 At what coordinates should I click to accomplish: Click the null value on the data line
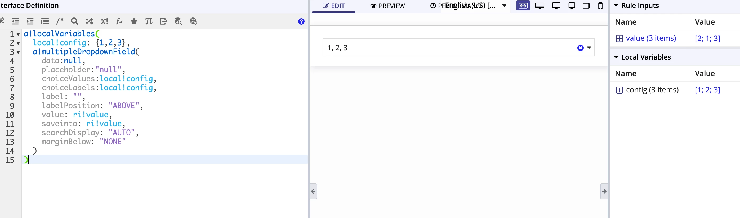click(72, 61)
